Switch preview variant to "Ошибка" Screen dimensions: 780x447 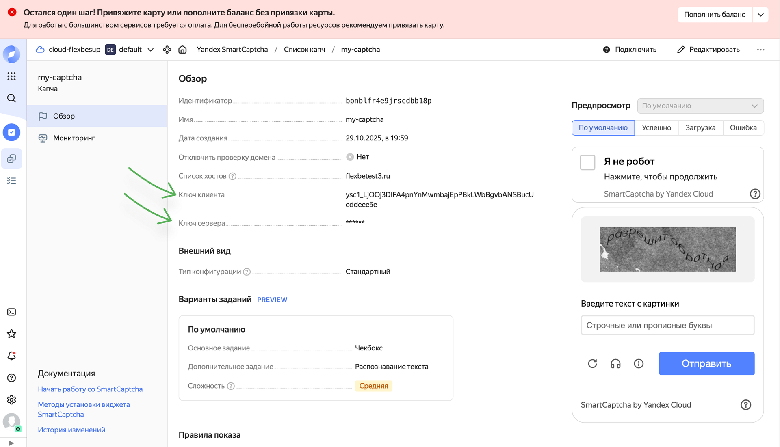point(743,127)
